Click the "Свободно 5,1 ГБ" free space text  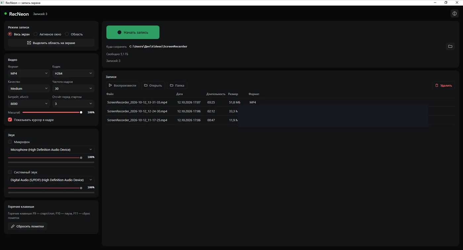point(117,54)
